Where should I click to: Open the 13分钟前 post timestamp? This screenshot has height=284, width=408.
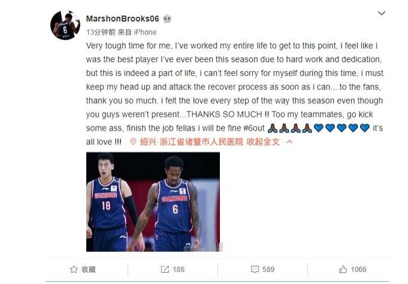pos(101,32)
